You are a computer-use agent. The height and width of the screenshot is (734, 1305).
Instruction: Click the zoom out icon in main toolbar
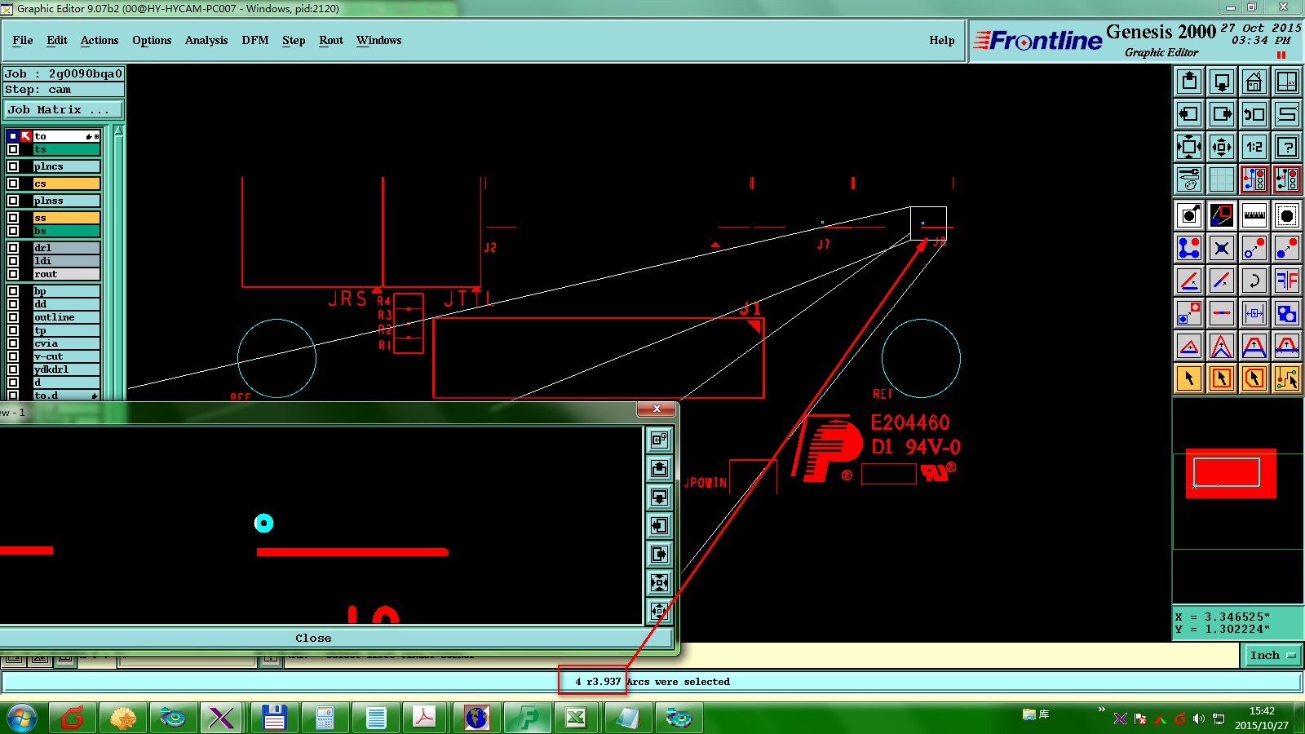1222,147
